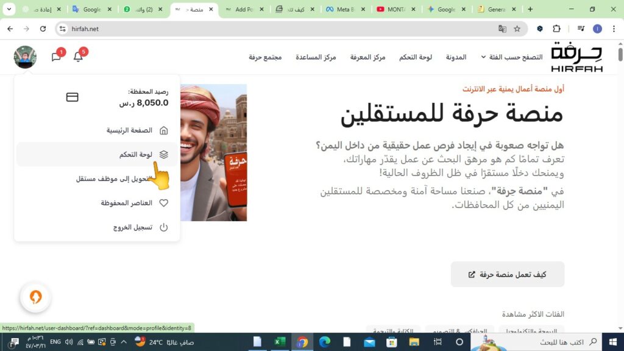Select لوحة التحكم in the profile menu

pos(135,155)
